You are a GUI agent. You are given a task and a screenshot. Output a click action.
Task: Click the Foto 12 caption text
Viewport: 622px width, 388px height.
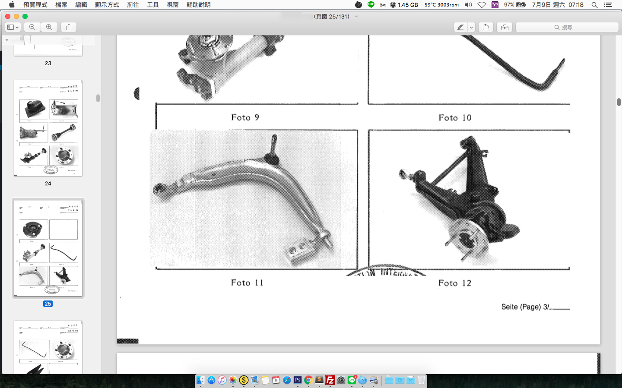pos(455,283)
